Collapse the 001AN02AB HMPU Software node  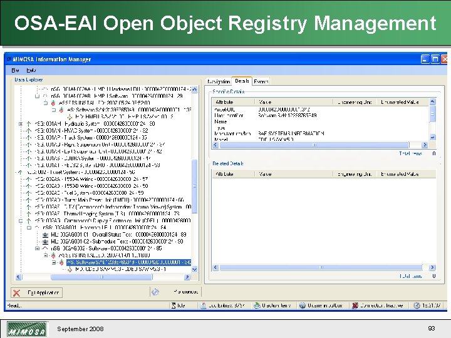[x=37, y=96]
